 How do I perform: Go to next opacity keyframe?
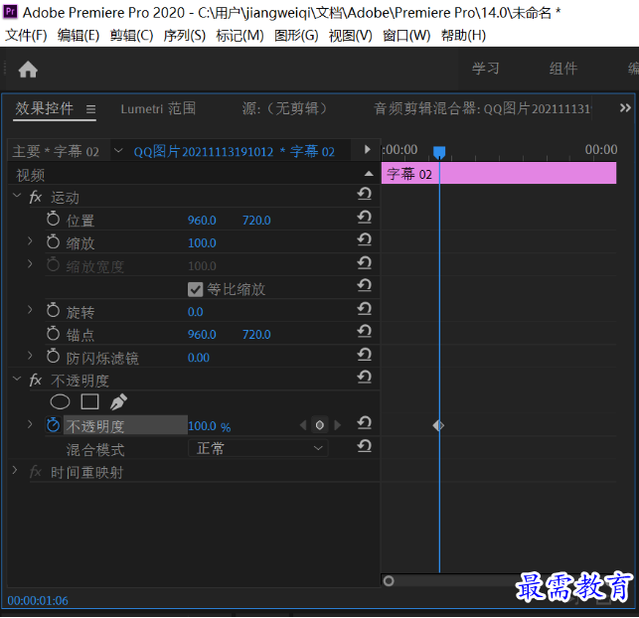(x=337, y=425)
